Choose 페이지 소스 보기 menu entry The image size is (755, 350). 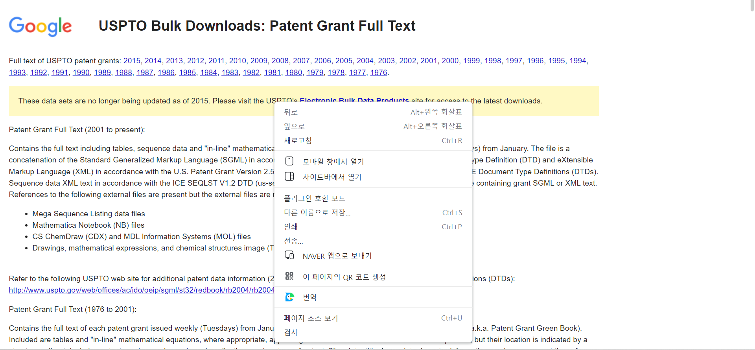tap(373, 318)
